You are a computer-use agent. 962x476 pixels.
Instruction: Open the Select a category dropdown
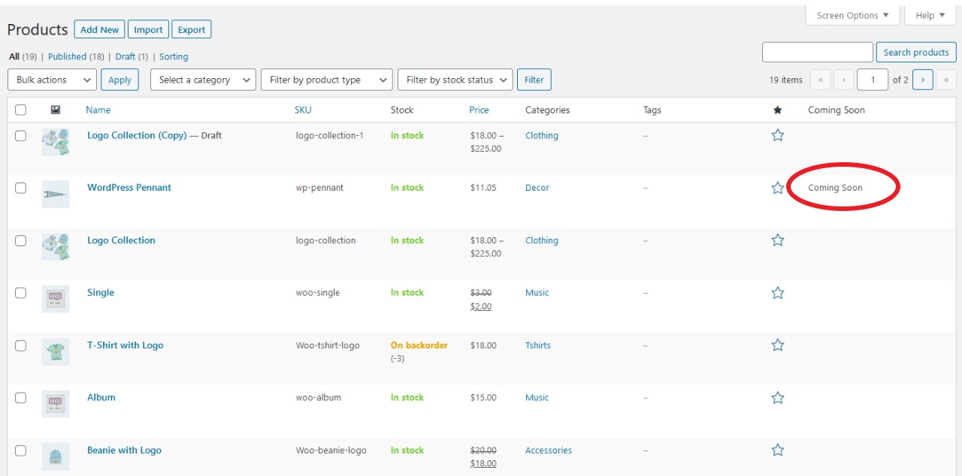click(203, 80)
